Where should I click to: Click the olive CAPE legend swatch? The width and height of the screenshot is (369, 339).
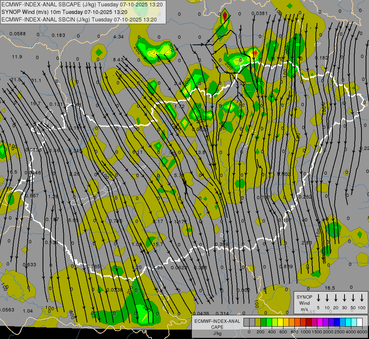tap(258, 322)
